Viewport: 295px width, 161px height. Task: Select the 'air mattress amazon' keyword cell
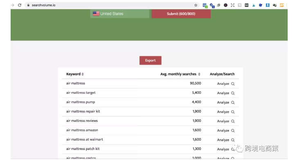(82, 130)
